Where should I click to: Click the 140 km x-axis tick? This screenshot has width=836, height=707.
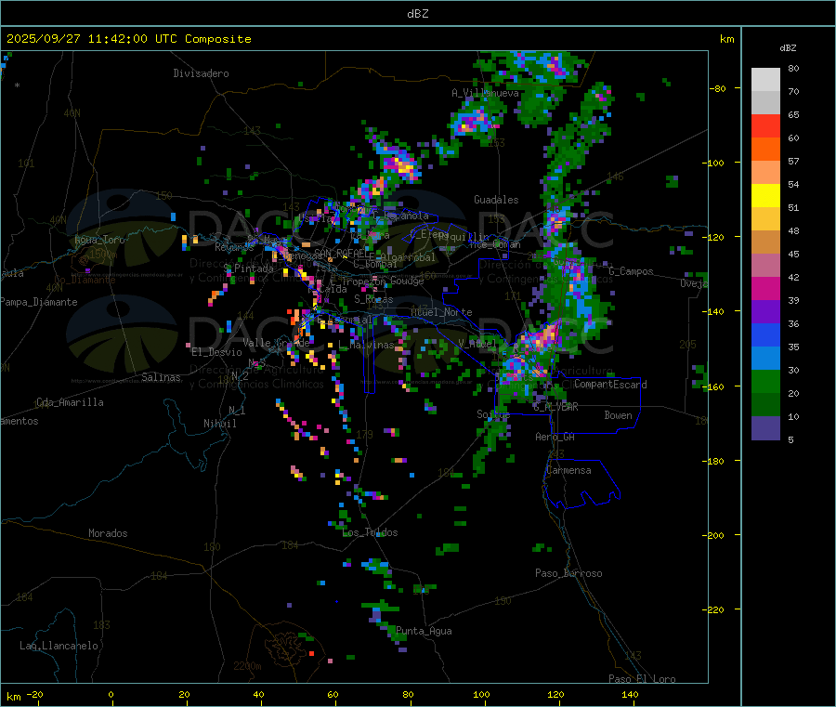630,694
